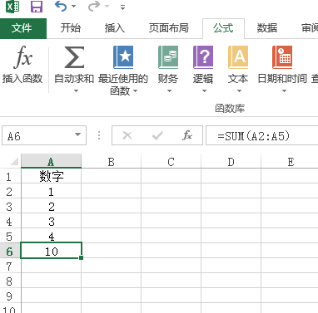Screen dimensions: 318x313
Task: Select cell A1 containing 数字
Action: (51, 176)
